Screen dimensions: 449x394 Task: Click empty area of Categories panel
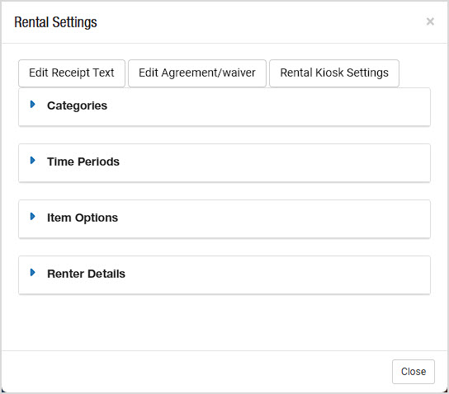269,106
